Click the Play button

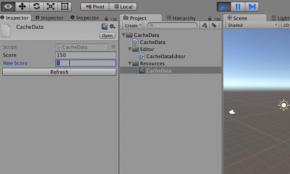click(223, 7)
